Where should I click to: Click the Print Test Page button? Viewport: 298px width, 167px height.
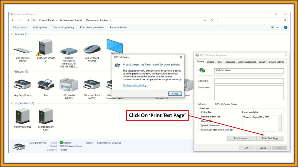[x=270, y=138]
